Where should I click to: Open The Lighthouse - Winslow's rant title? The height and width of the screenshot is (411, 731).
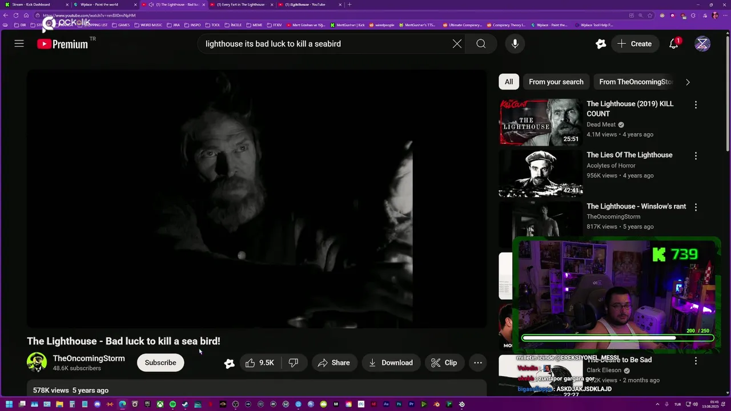(x=636, y=206)
